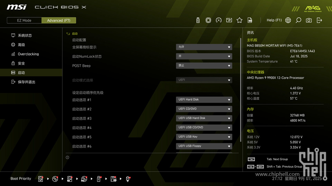Switch to EZ Mode tab
The height and width of the screenshot is (186, 332).
click(x=24, y=21)
